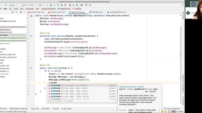The width and height of the screenshot is (202, 113).
Task: Click the override gutter icon on line 19
Action: point(31,36)
